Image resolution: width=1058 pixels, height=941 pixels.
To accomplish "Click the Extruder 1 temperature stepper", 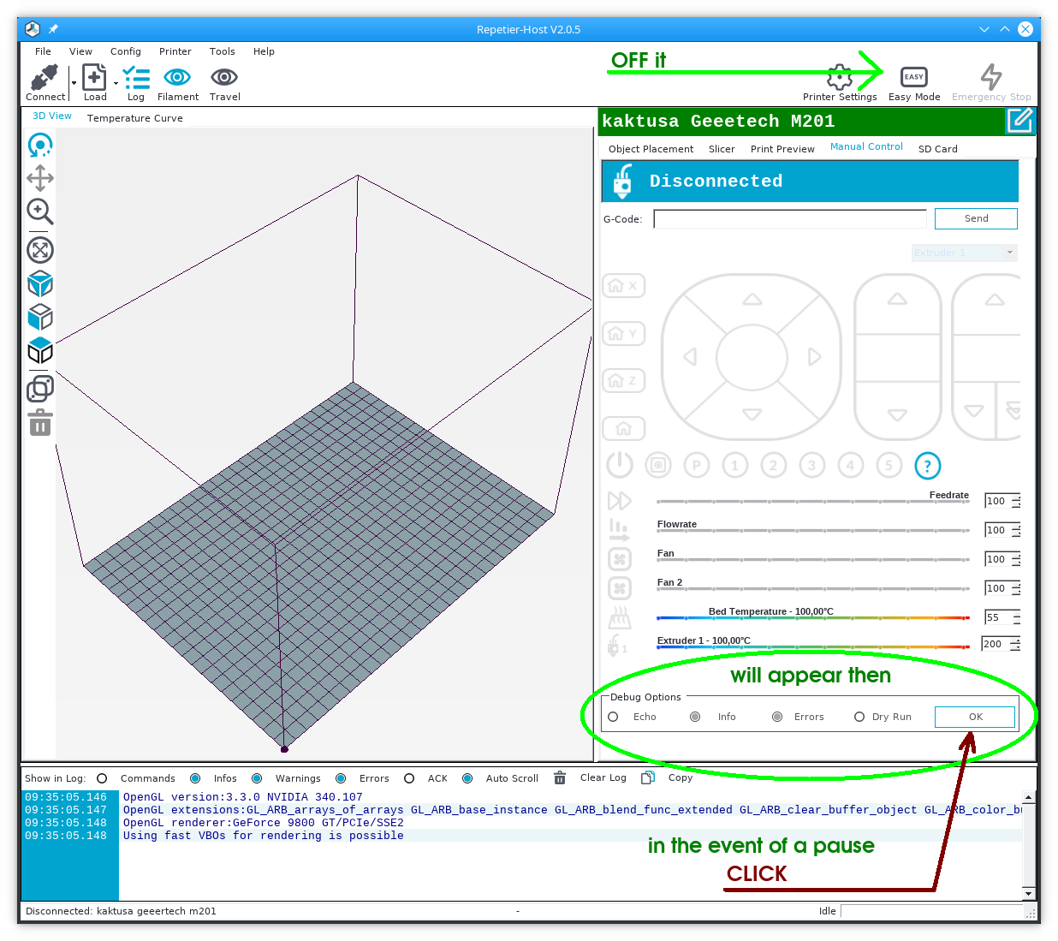I will [1015, 644].
